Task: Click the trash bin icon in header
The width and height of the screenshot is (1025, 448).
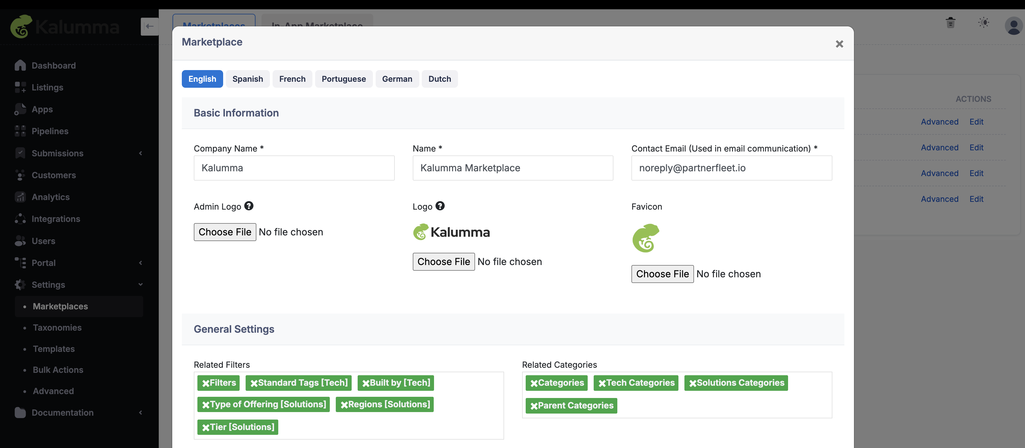Action: [x=951, y=23]
